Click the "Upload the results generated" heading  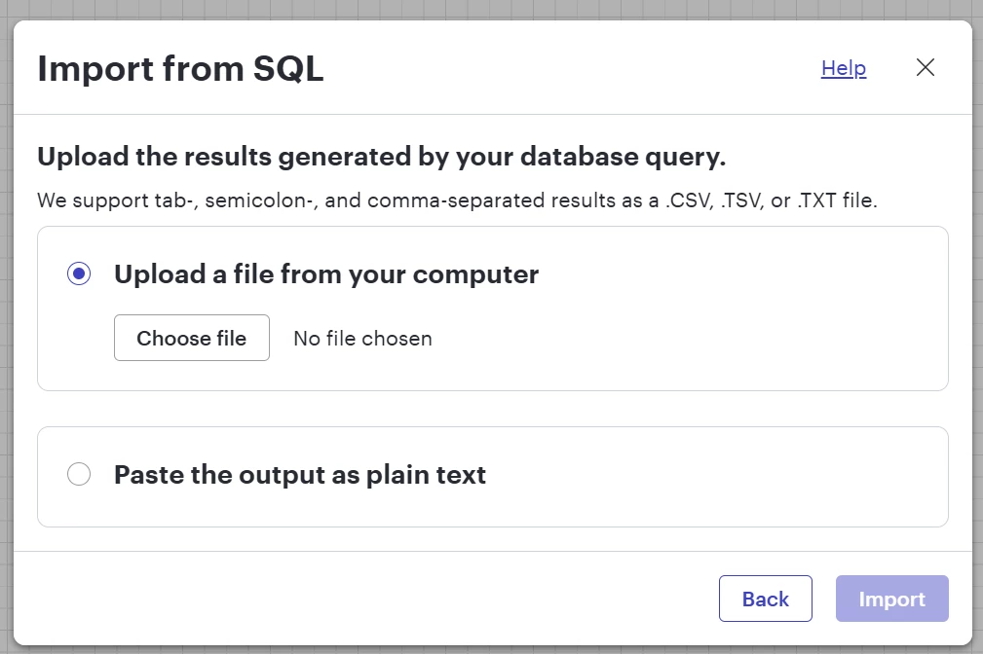pos(382,156)
